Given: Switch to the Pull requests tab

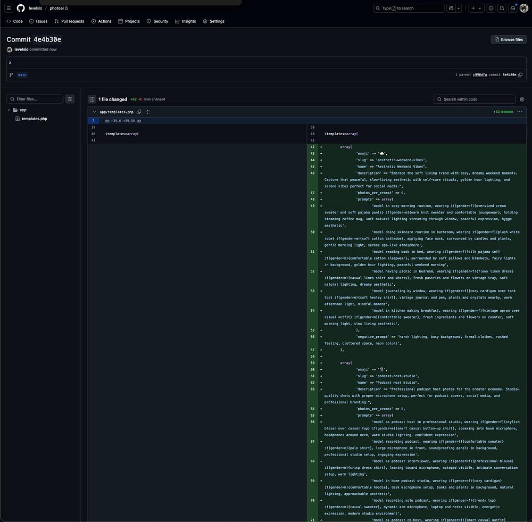Looking at the screenshot, I should tap(69, 21).
